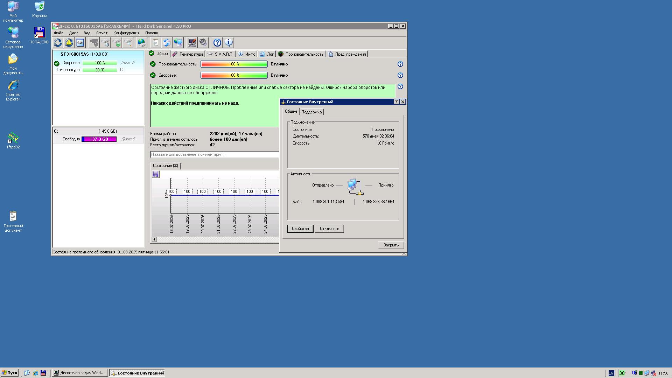Screen dimensions: 672x378
Task: Click the 30 °C temperature bar in disk list
Action: point(100,70)
